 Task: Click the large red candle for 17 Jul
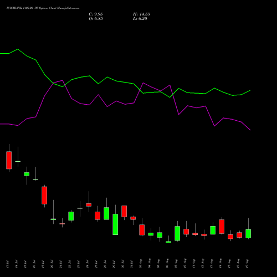pos(44,195)
